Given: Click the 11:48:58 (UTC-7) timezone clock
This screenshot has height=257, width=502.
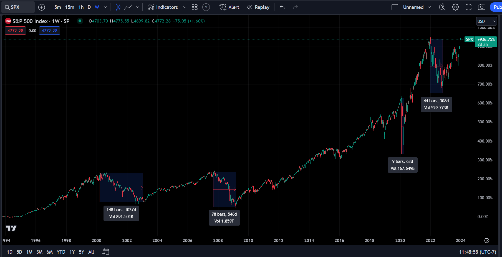Looking at the screenshot, I should click(478, 252).
